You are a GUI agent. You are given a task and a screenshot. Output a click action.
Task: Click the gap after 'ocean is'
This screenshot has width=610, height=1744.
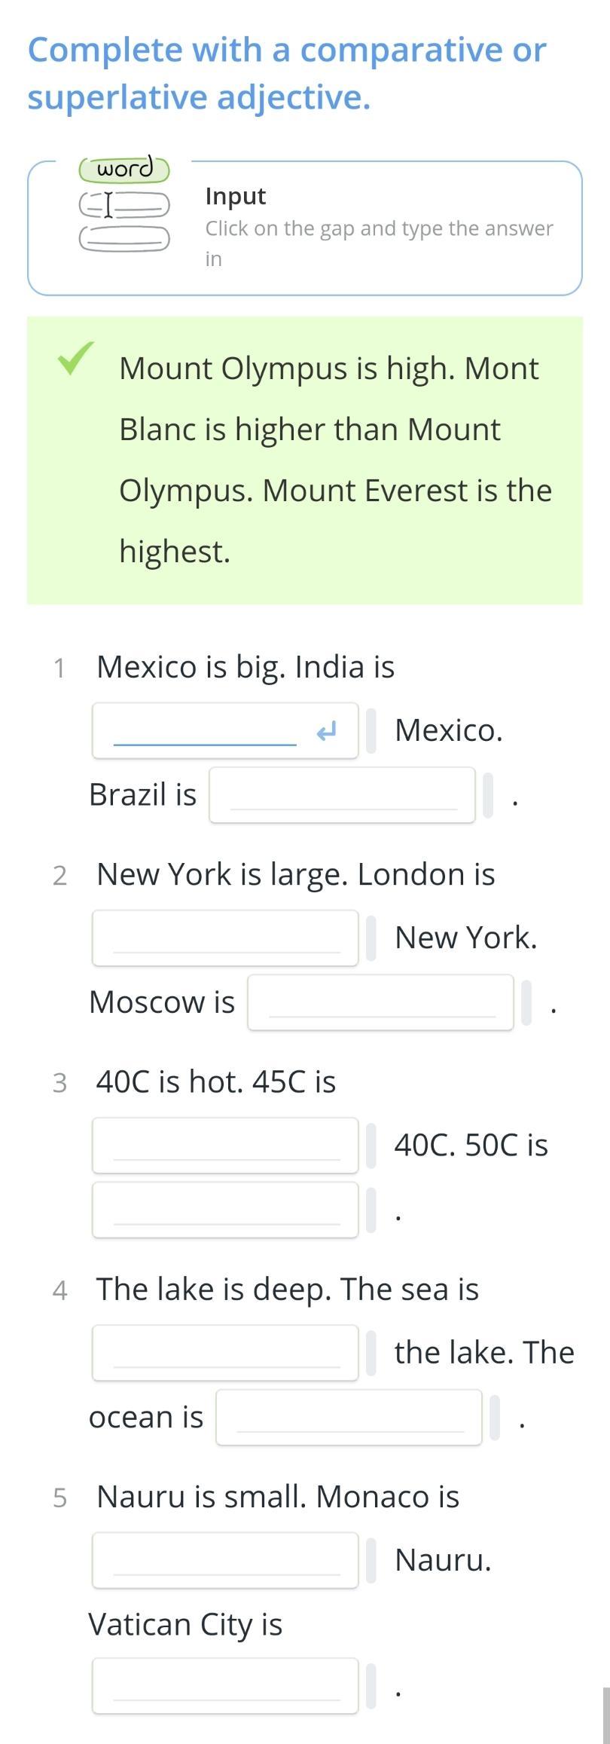pos(349,1418)
